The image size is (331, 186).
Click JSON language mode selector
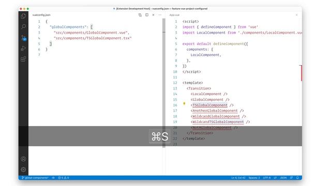pos(283,178)
